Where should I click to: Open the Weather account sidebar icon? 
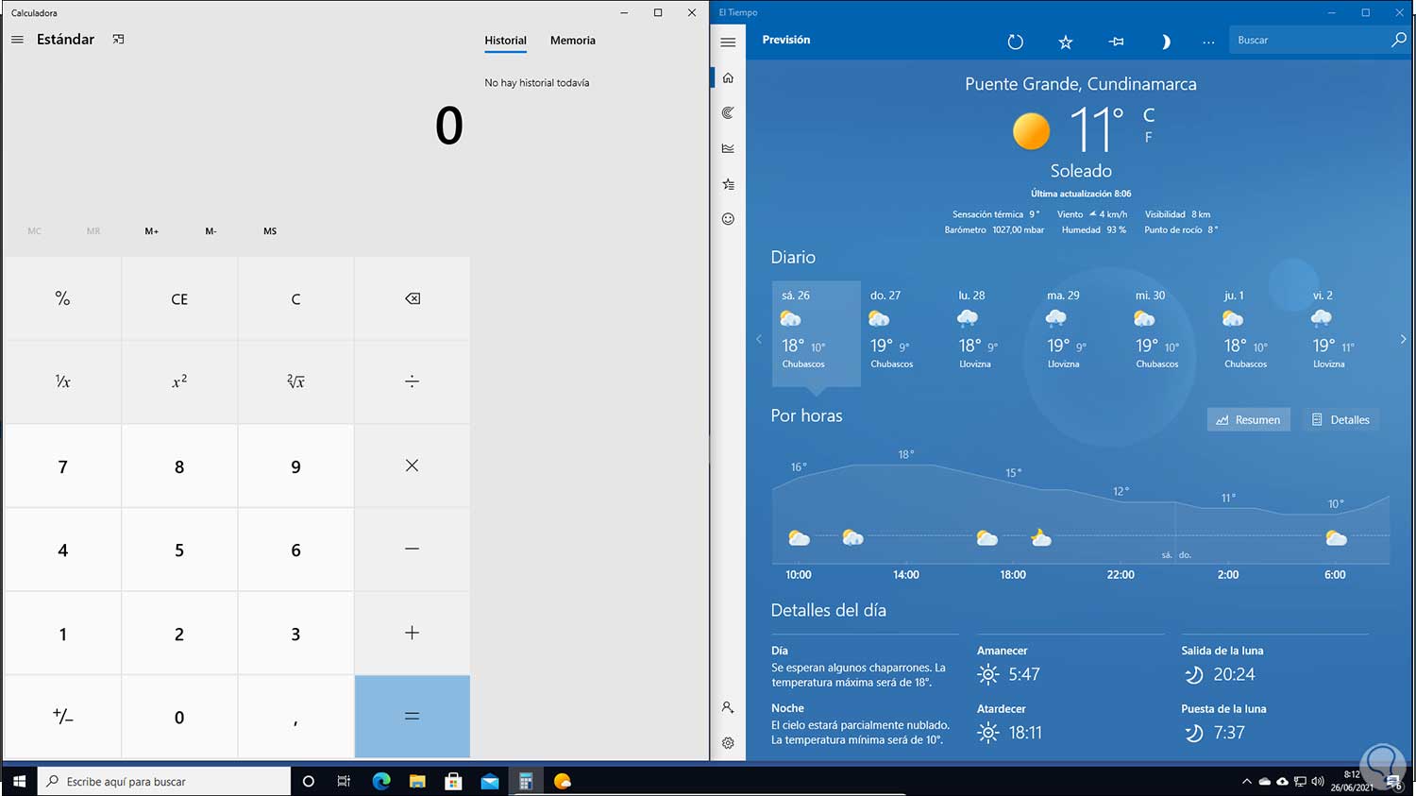728,706
